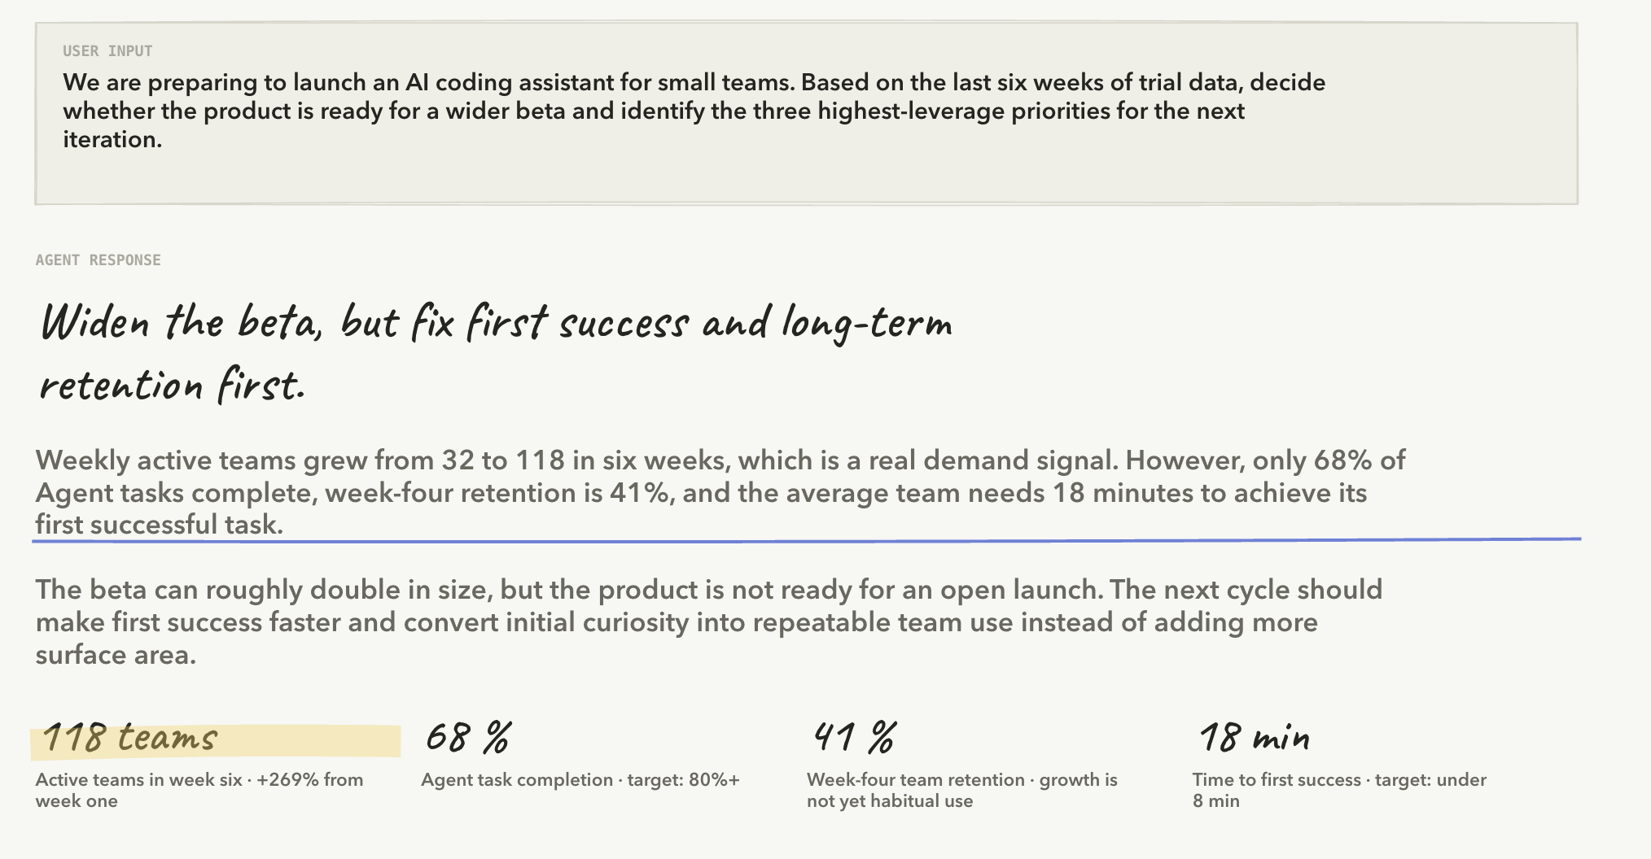
Task: Click the 'Agent task completion' caption
Action: pyautogui.click(x=580, y=780)
